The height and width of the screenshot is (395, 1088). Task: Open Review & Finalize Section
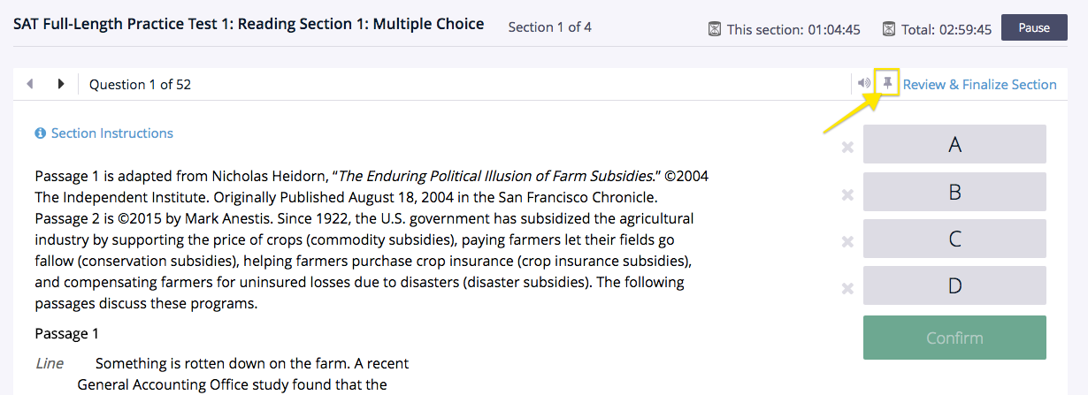(979, 85)
